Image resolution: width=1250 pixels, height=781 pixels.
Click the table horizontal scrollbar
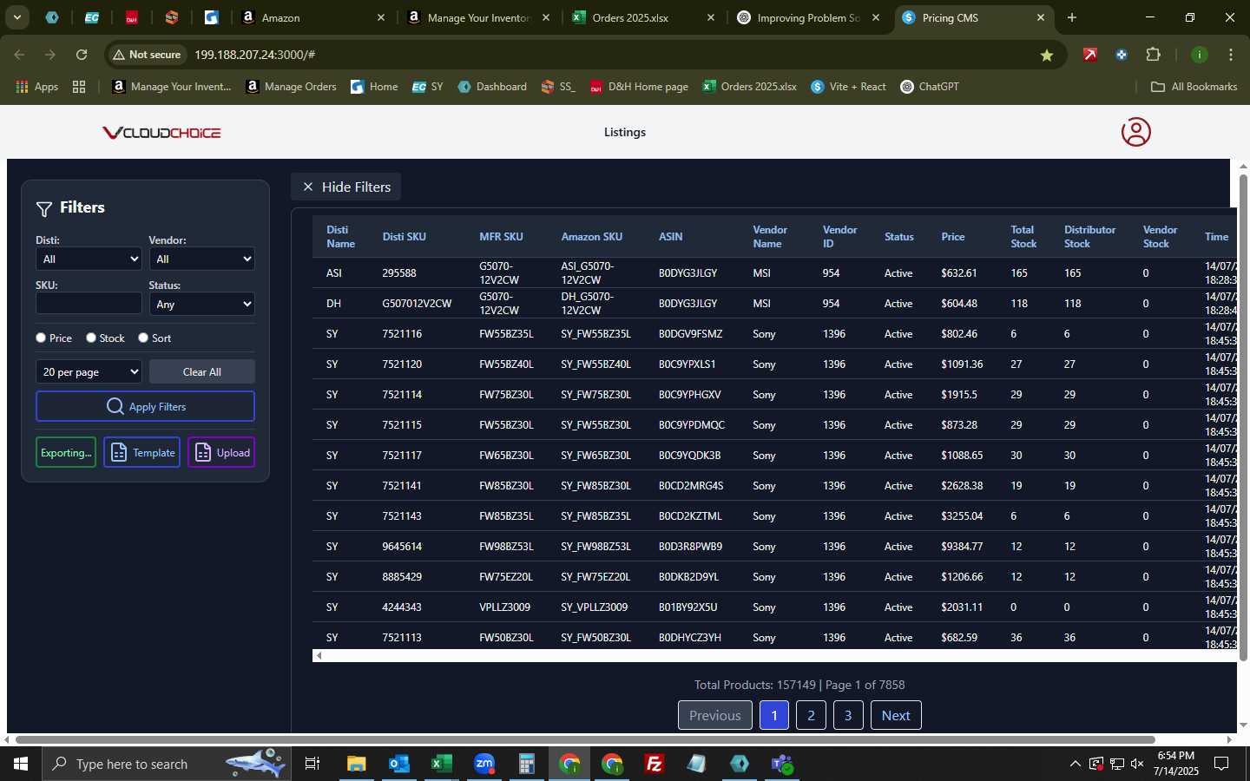[773, 656]
